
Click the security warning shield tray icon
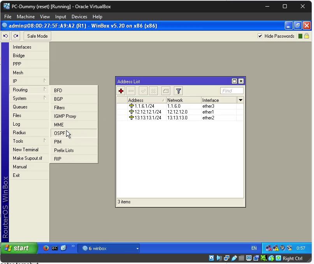click(275, 248)
